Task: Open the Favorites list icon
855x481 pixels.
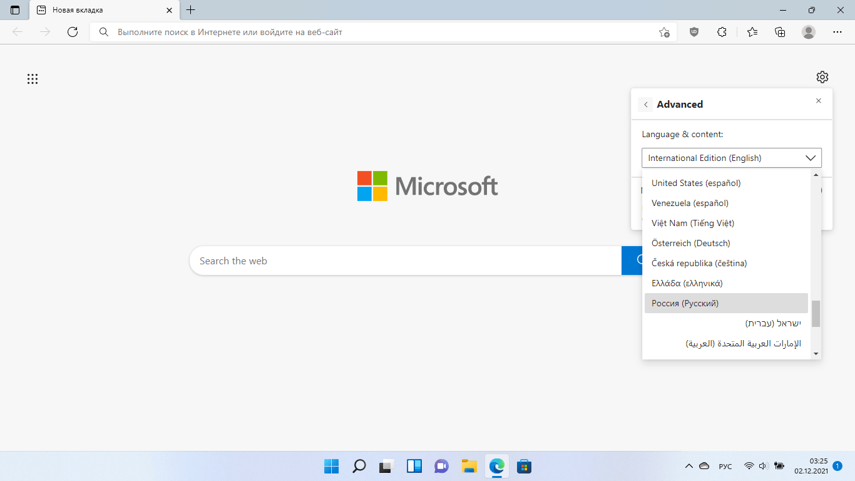Action: [x=752, y=32]
